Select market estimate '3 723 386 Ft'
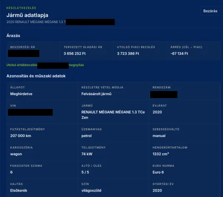 tap(128, 54)
